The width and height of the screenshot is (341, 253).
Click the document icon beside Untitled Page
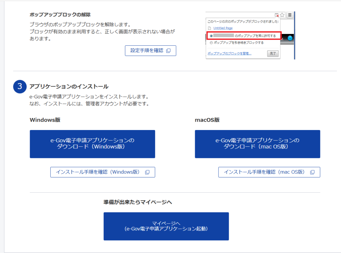click(x=209, y=28)
